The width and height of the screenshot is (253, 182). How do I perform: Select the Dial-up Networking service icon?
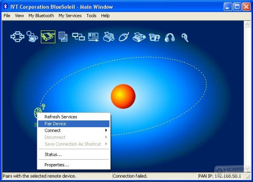(32, 36)
